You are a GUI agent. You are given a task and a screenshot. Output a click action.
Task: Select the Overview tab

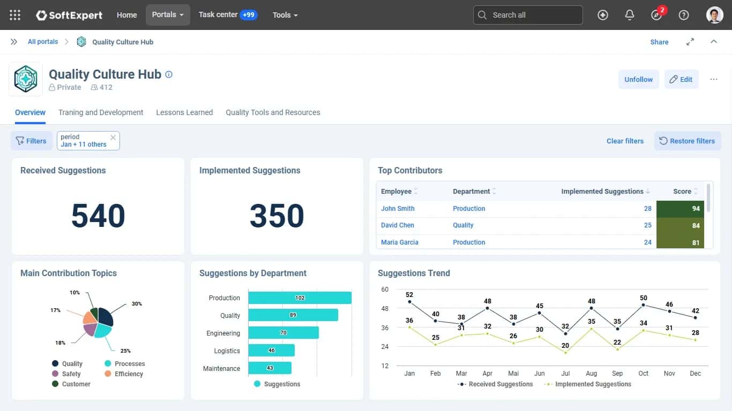pyautogui.click(x=30, y=112)
